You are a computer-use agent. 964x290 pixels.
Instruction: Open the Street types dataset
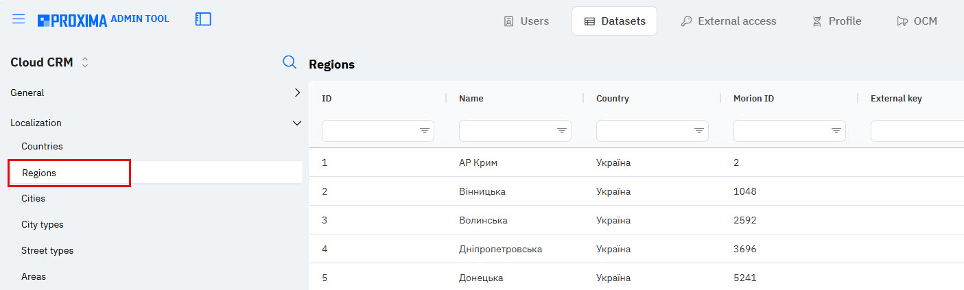47,250
